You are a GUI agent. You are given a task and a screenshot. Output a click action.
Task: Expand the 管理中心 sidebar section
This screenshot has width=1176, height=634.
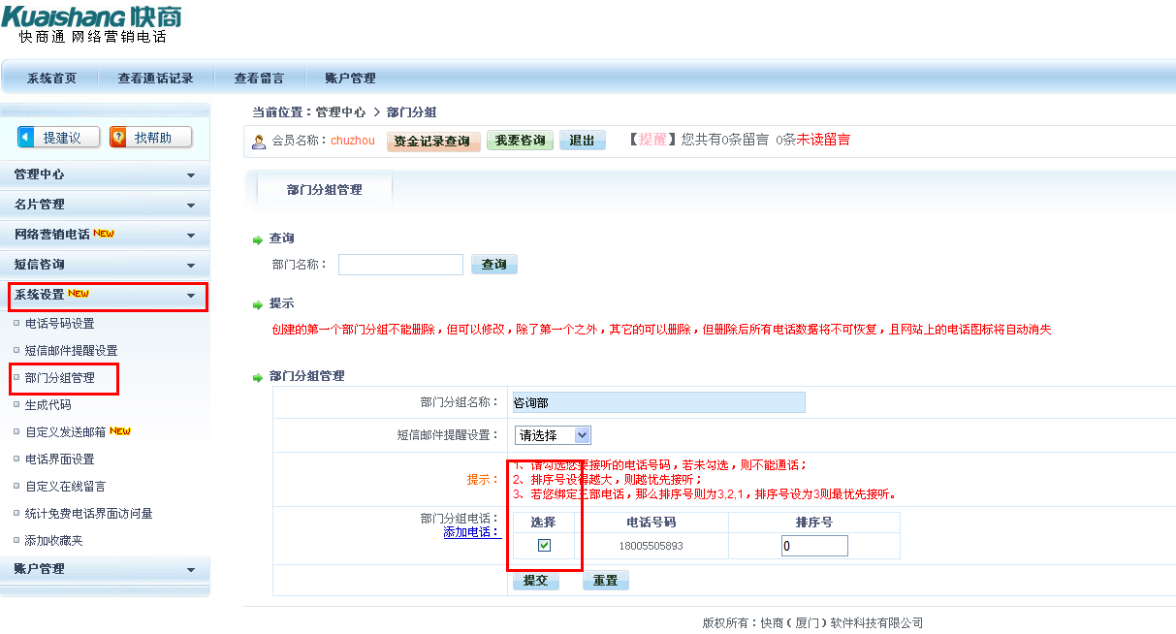coord(105,174)
